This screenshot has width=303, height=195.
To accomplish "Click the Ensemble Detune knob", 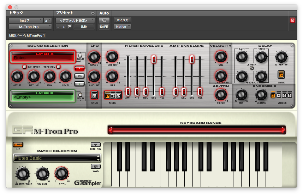I will (261, 95).
